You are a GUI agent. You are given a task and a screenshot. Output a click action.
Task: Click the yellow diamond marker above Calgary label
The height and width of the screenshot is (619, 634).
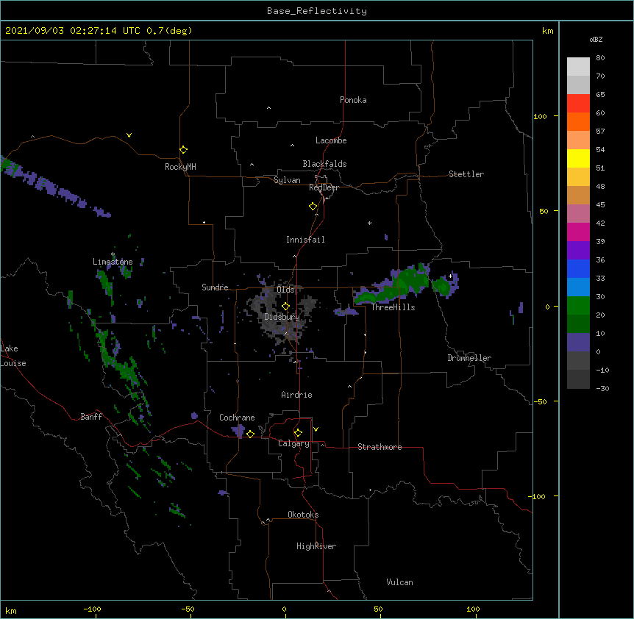point(298,433)
